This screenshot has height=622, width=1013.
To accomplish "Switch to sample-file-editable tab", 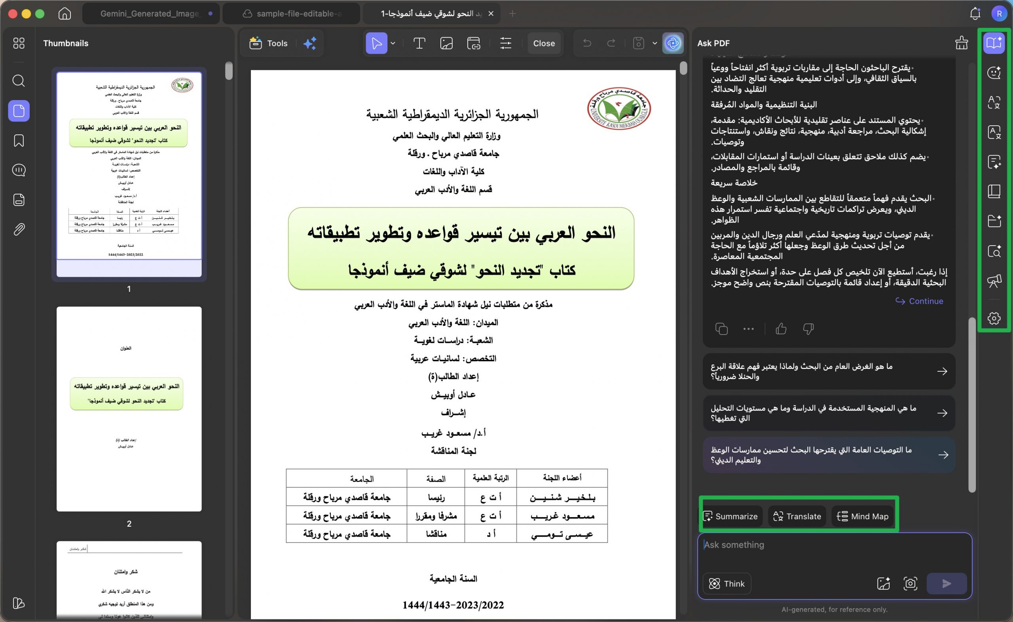I will [x=291, y=13].
